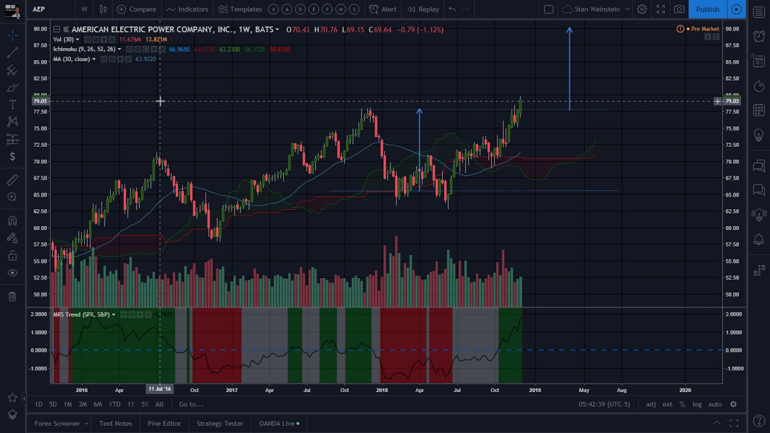The image size is (770, 433).
Task: Toggle adj dividend adjustment
Action: 651,404
